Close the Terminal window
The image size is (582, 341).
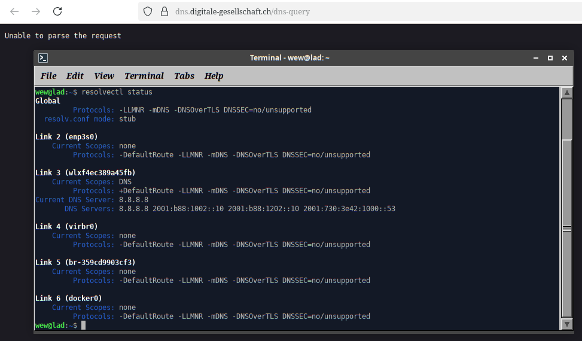pos(565,58)
